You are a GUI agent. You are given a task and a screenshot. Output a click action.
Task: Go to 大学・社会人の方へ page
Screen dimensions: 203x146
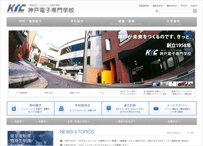click(x=78, y=121)
